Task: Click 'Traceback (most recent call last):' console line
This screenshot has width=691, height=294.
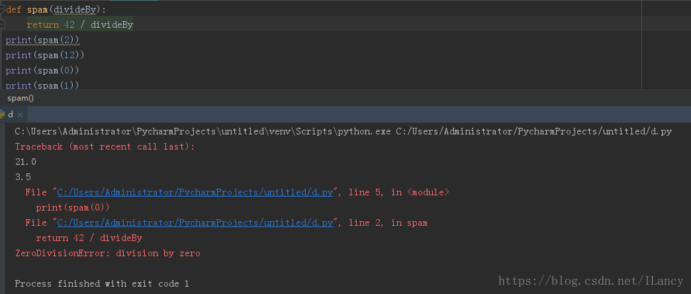Action: (x=105, y=147)
